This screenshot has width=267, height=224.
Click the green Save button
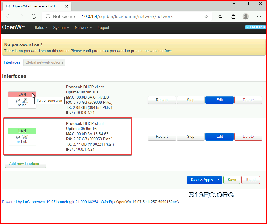coord(232,180)
